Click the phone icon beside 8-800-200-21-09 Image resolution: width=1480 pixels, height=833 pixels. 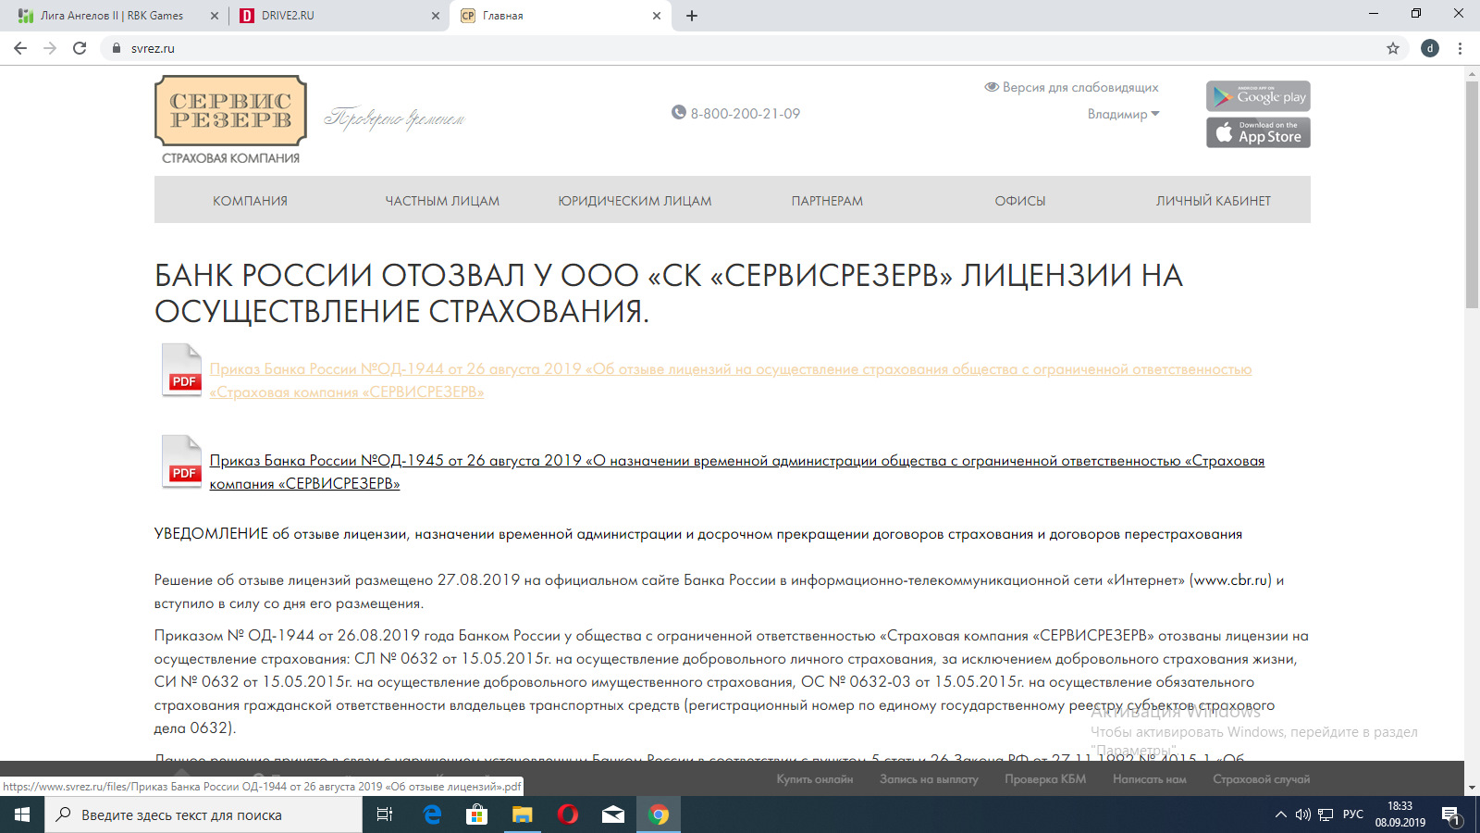coord(679,113)
